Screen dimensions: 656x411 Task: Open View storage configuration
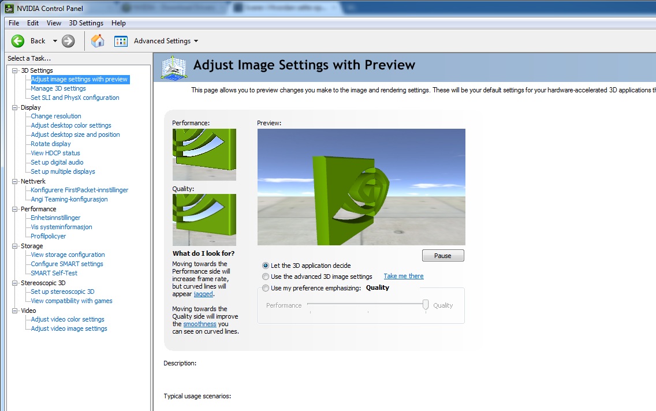pyautogui.click(x=68, y=255)
